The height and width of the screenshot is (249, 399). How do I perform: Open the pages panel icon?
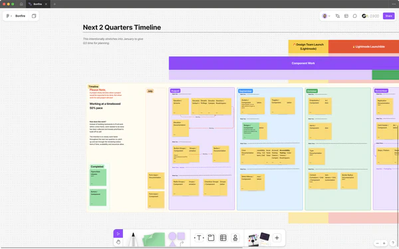pos(34,16)
